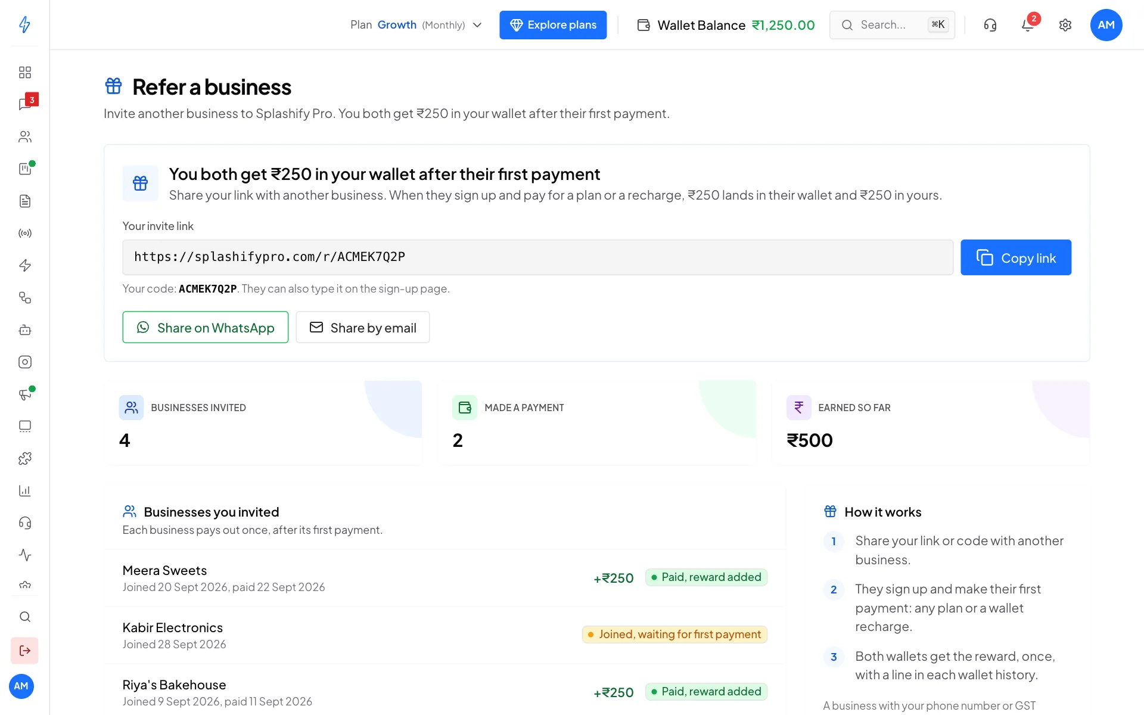Viewport: 1144px width, 715px height.
Task: Open the sidebar headset support icon
Action: click(24, 523)
